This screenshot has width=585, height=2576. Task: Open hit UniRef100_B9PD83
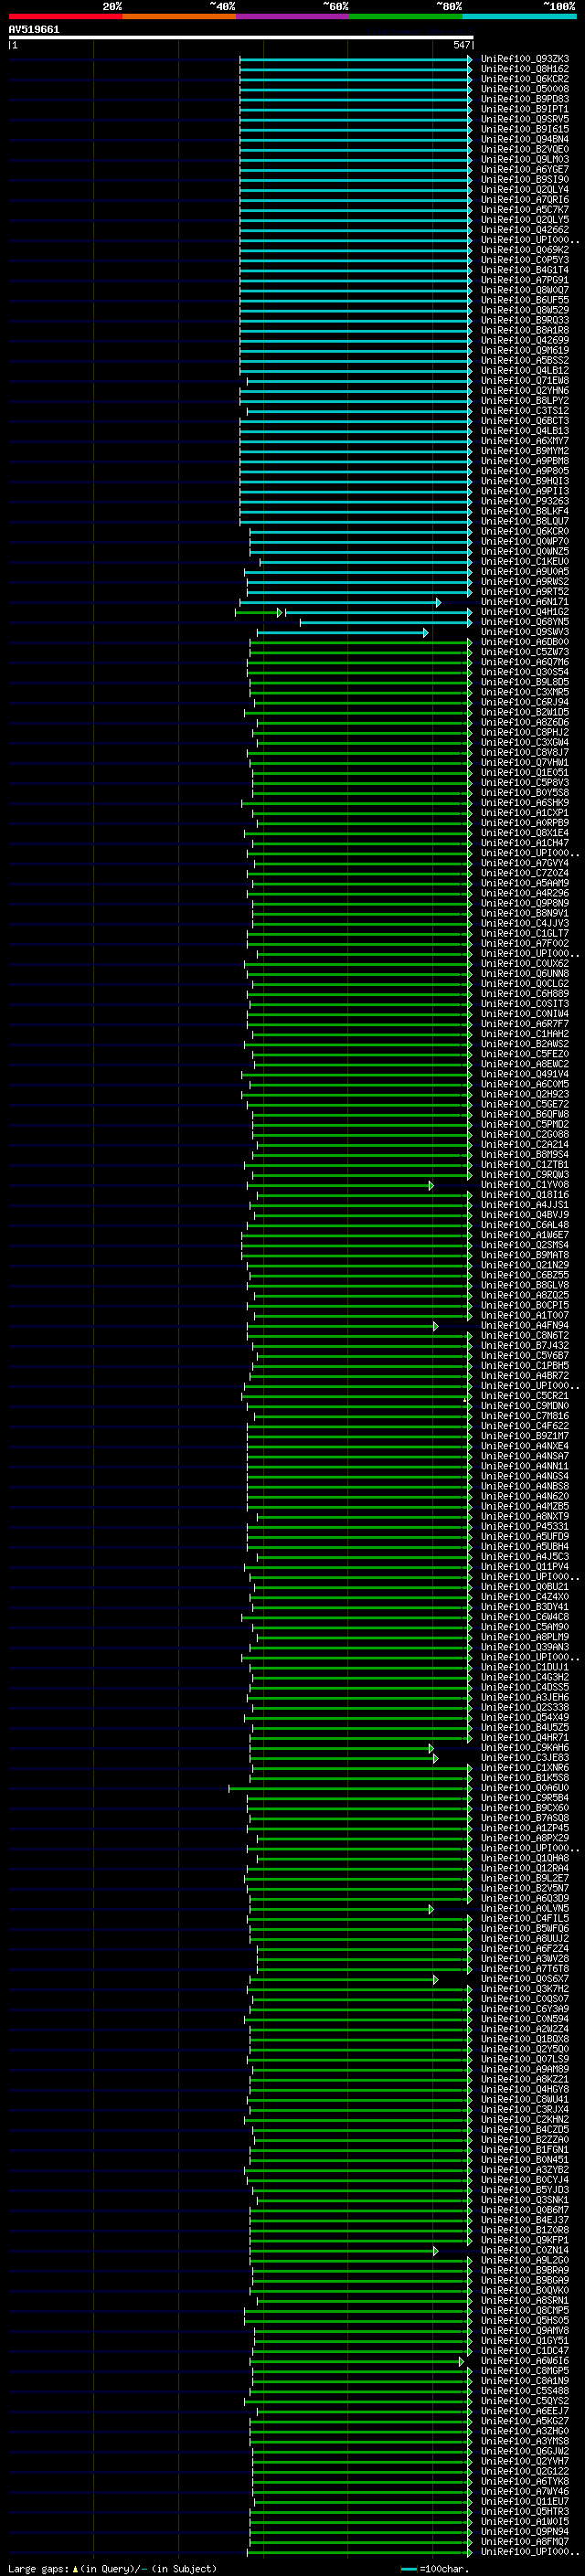[524, 99]
